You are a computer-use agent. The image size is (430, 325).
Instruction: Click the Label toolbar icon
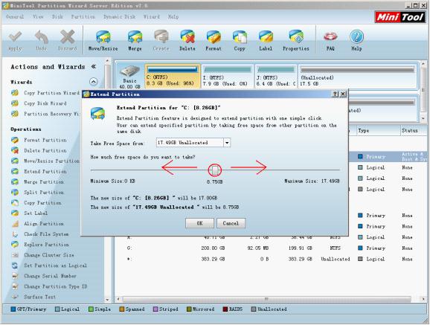pos(266,41)
